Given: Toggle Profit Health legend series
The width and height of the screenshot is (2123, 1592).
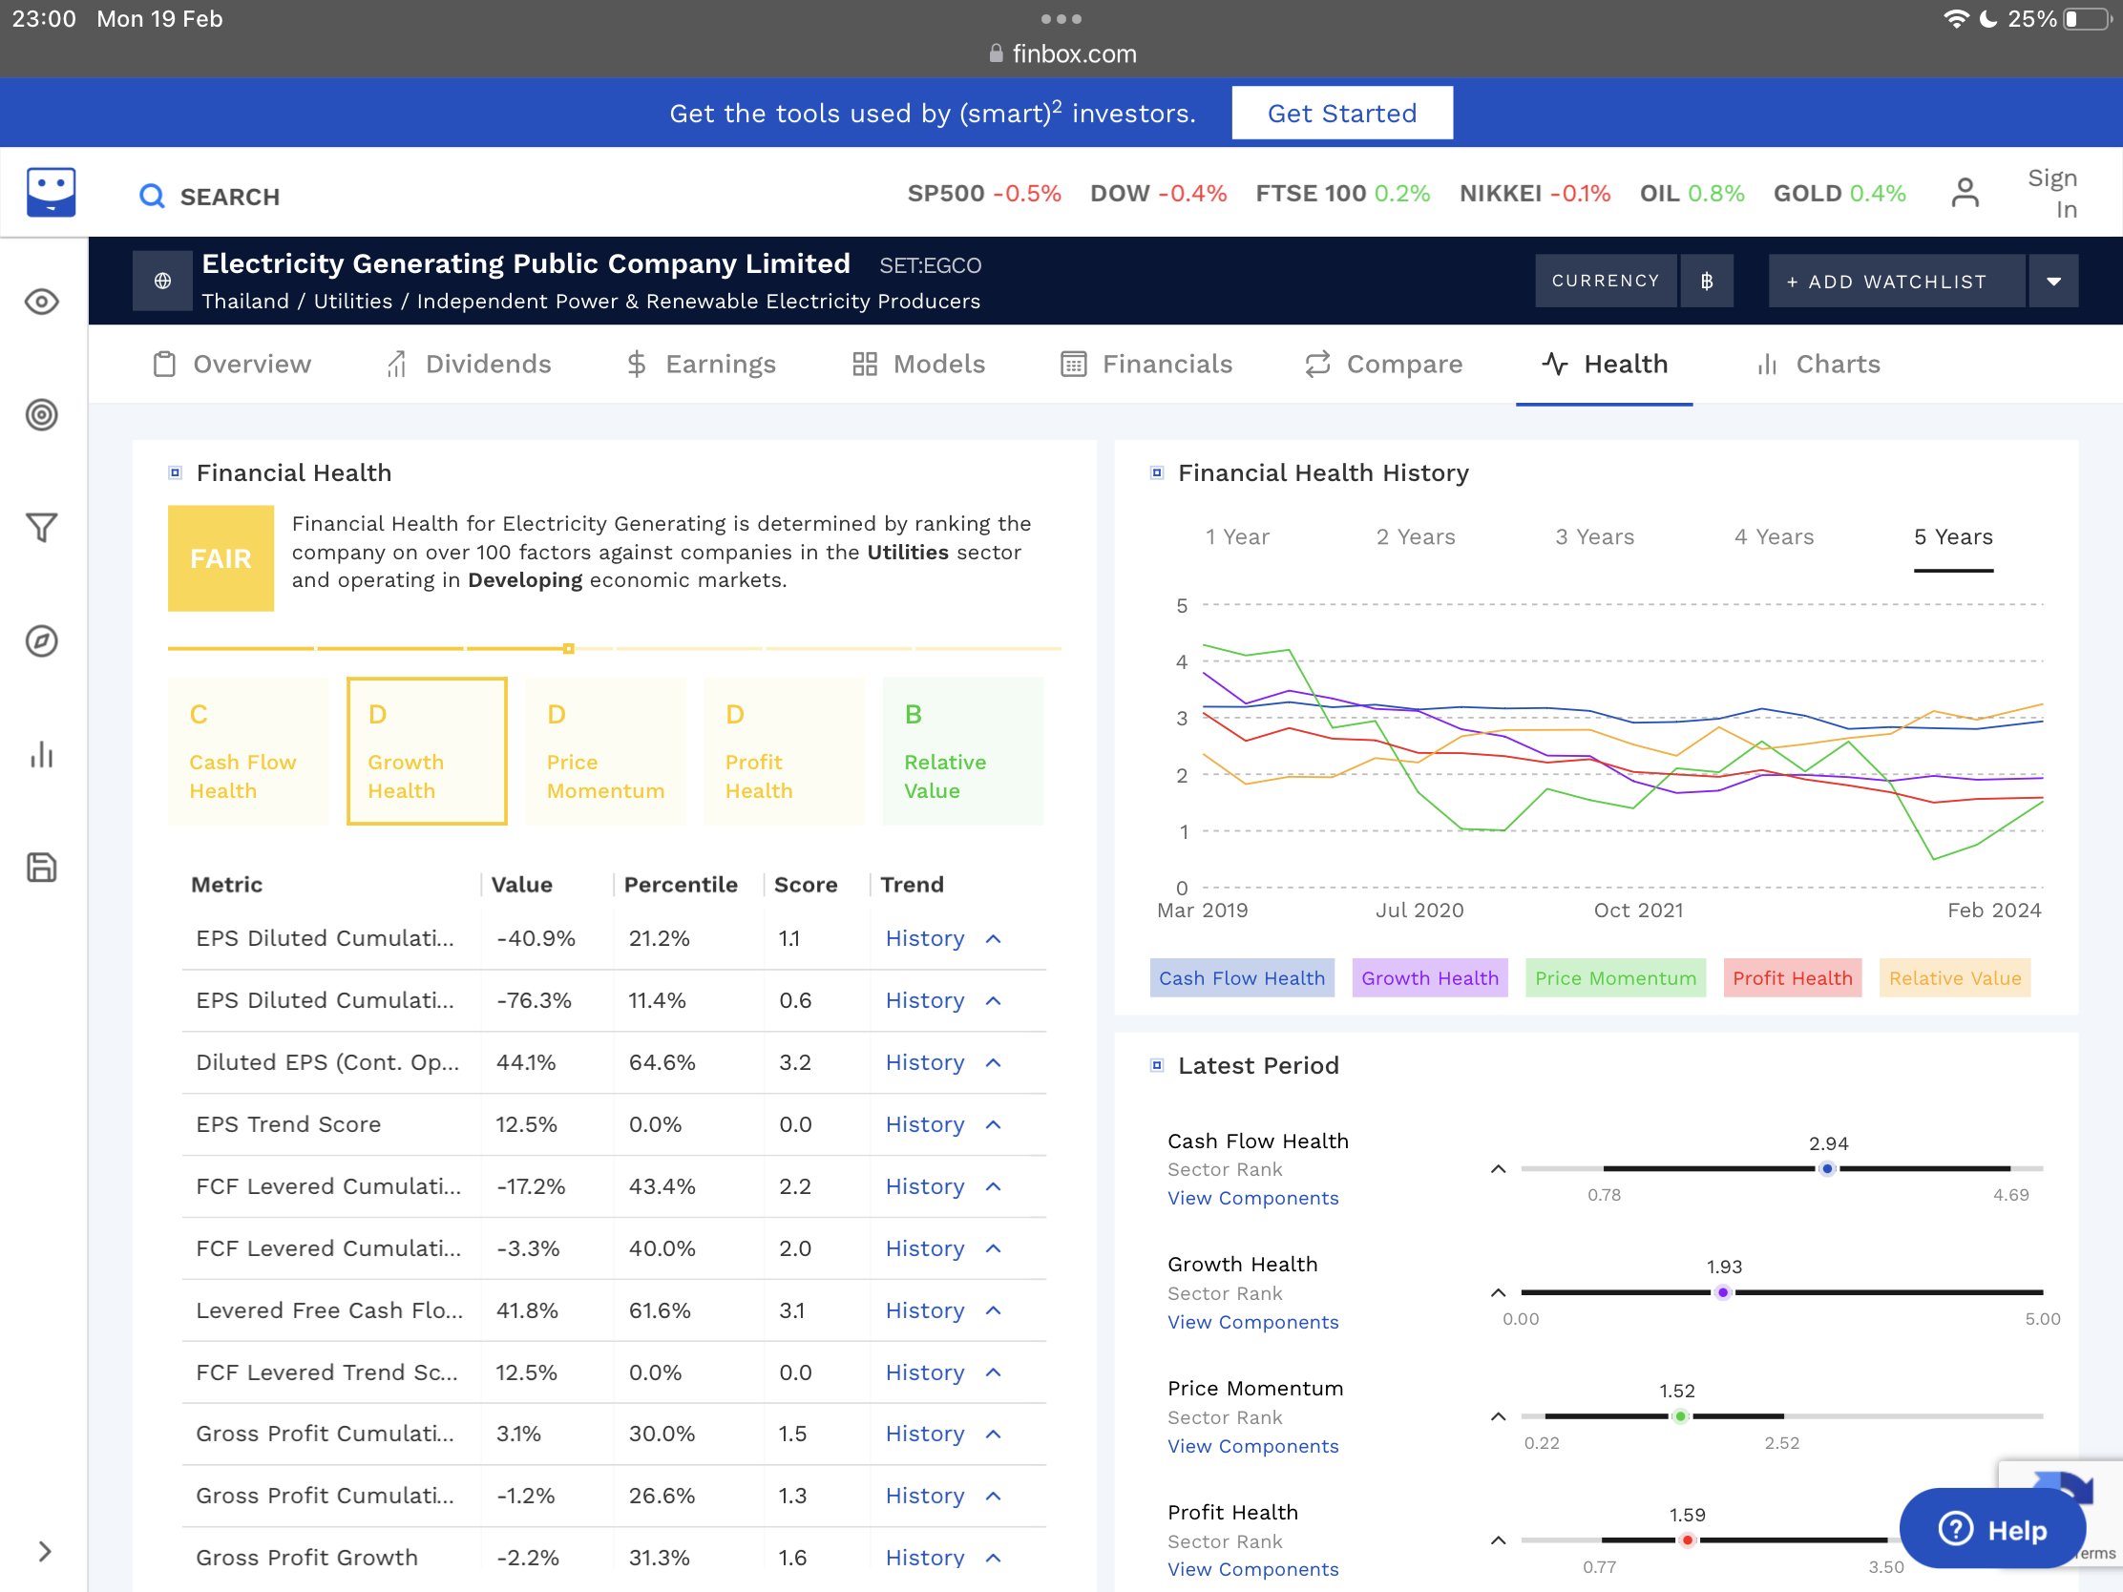Looking at the screenshot, I should (1792, 978).
